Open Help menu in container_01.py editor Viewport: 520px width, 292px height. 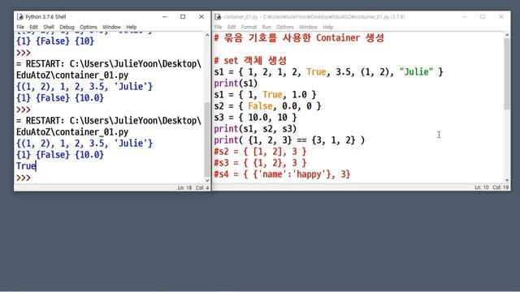click(328, 27)
